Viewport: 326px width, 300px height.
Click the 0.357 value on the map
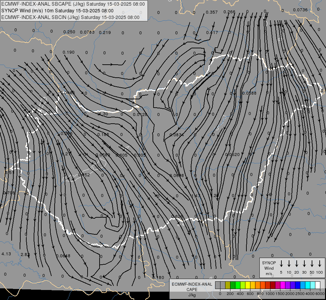[x=212, y=12]
